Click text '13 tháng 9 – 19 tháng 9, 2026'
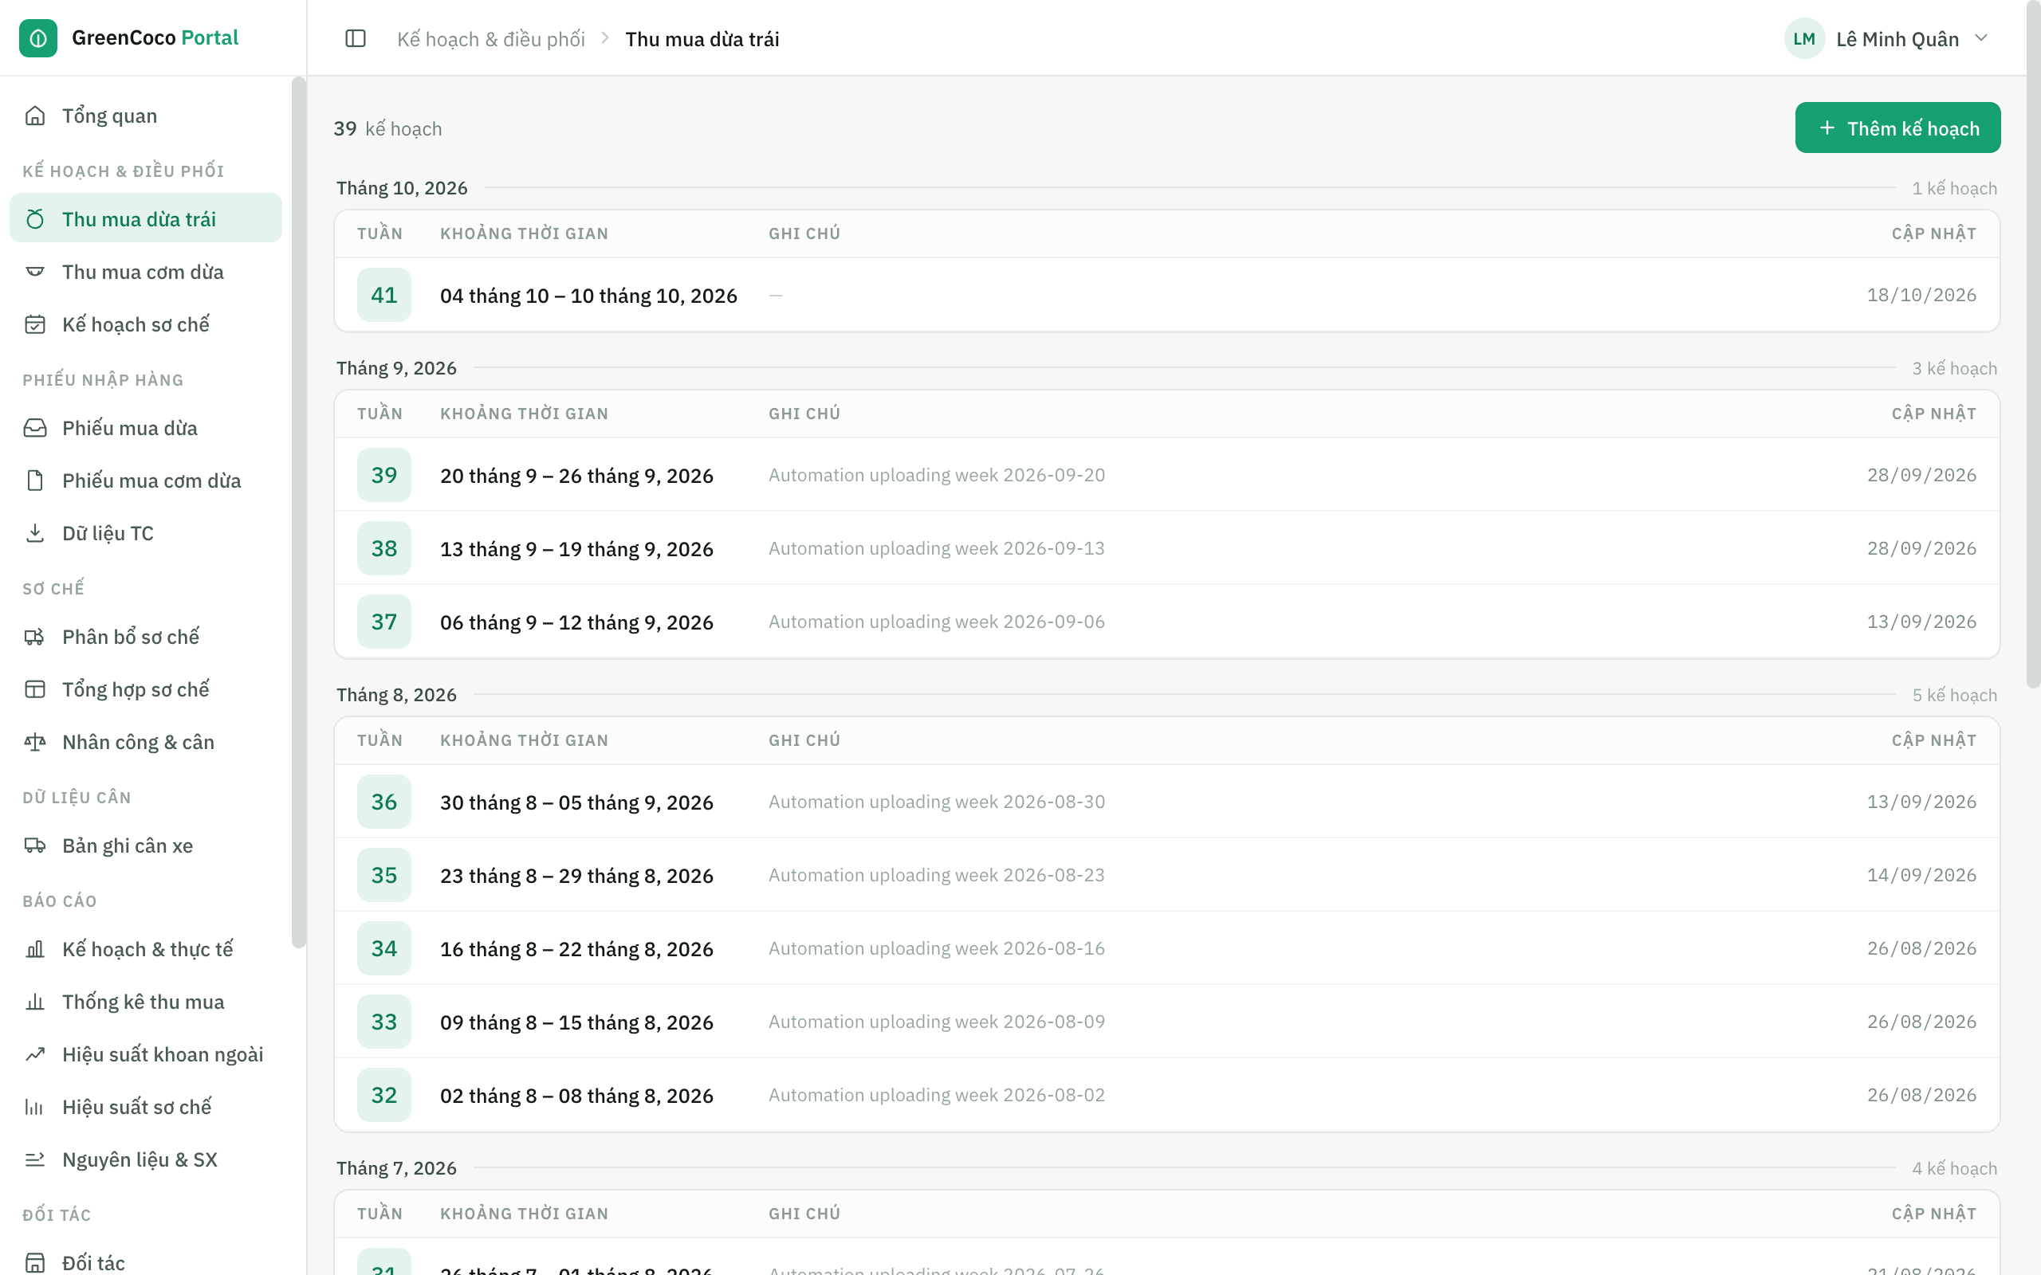2041x1275 pixels. point(577,549)
